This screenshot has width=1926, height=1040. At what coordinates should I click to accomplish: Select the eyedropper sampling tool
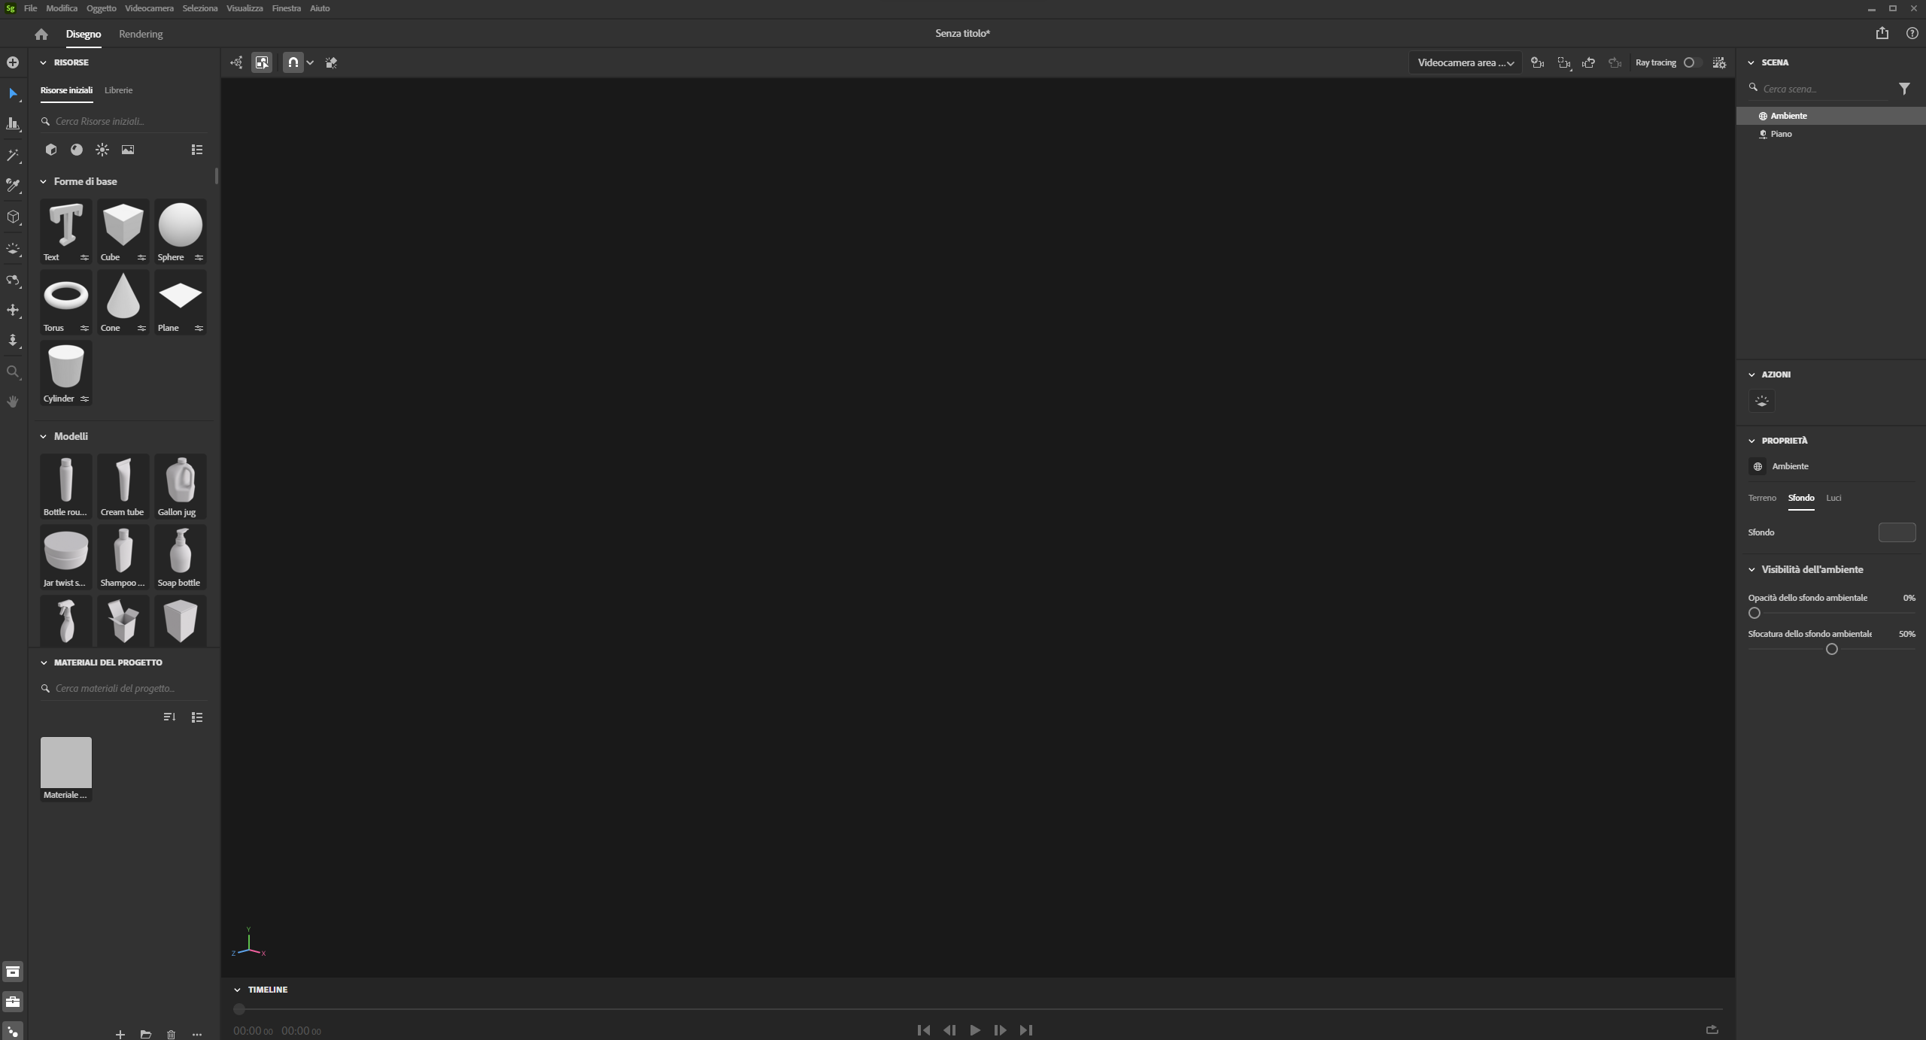click(x=13, y=186)
